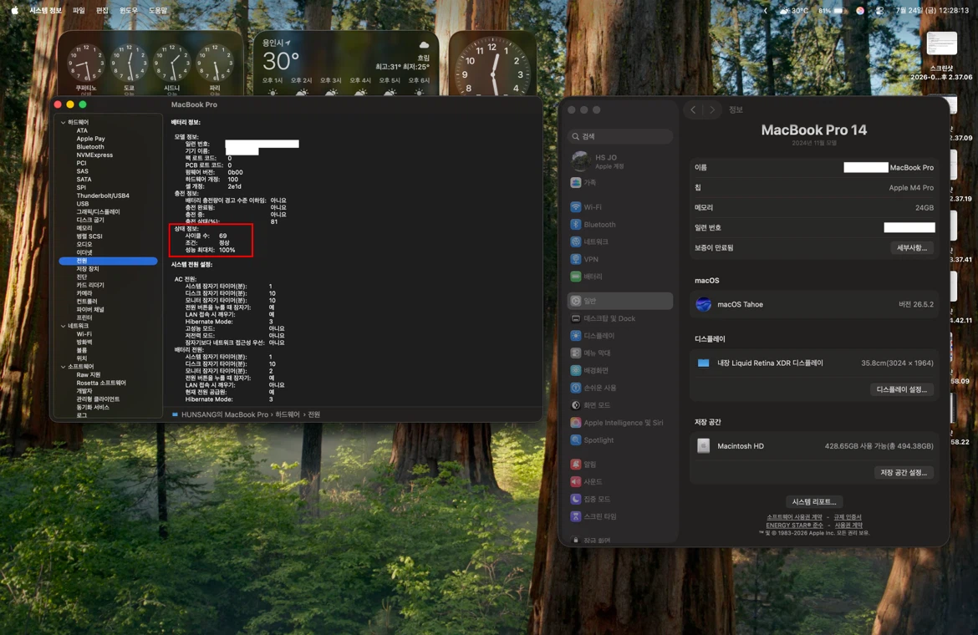Open 배터리 battery icon in Settings sidebar
The image size is (978, 635).
pos(576,276)
